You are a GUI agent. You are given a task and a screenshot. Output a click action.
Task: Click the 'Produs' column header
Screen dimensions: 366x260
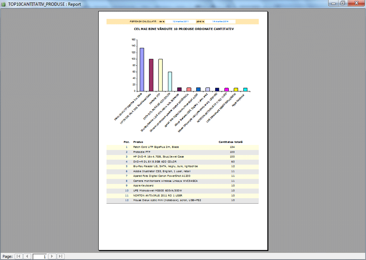coord(138,142)
